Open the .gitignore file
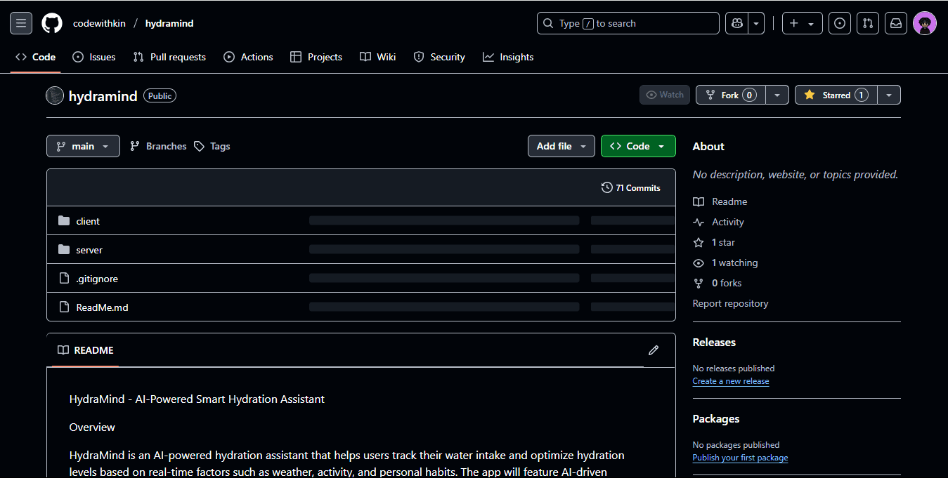948x478 pixels. (97, 279)
